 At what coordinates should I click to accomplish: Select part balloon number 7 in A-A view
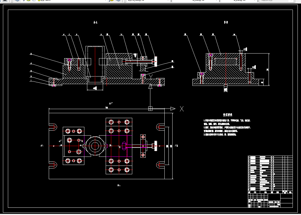click(69, 35)
